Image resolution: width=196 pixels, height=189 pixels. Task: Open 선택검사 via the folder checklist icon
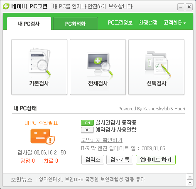point(158,64)
